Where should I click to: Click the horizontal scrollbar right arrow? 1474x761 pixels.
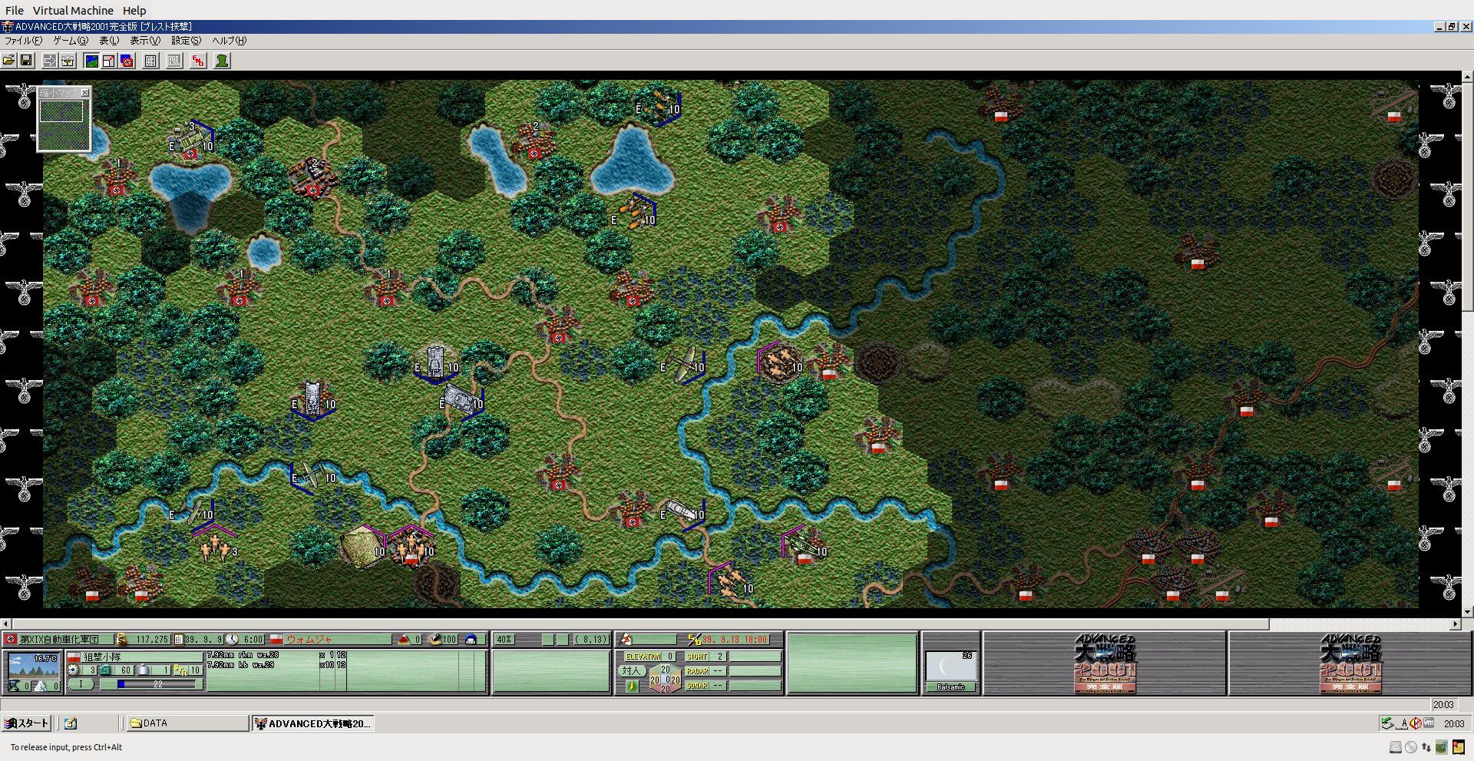[x=1456, y=624]
